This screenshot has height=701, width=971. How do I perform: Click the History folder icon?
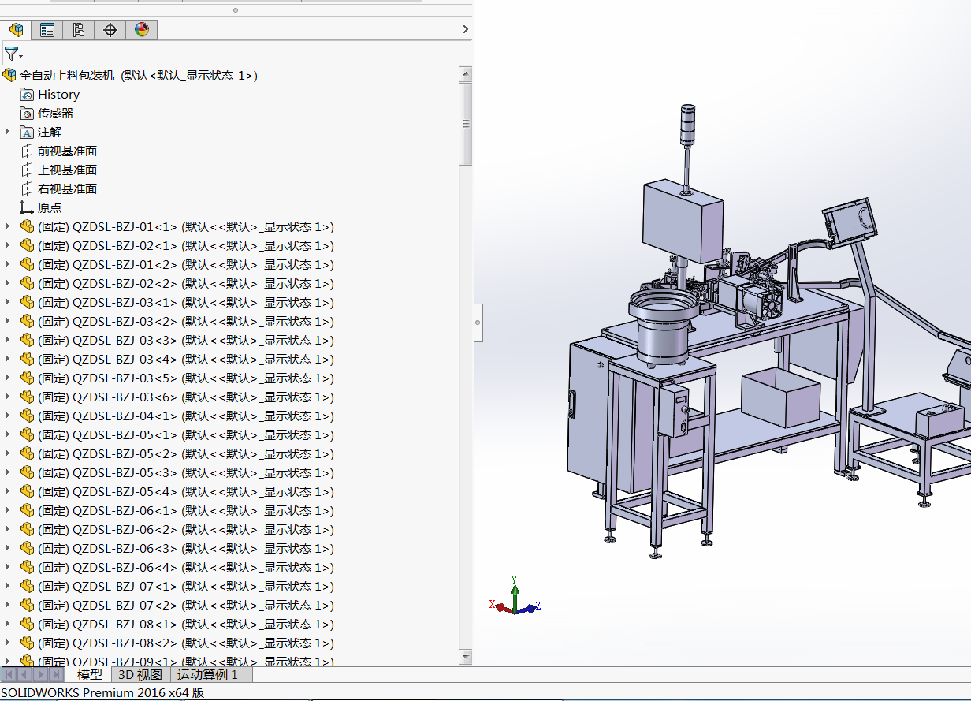tap(27, 95)
